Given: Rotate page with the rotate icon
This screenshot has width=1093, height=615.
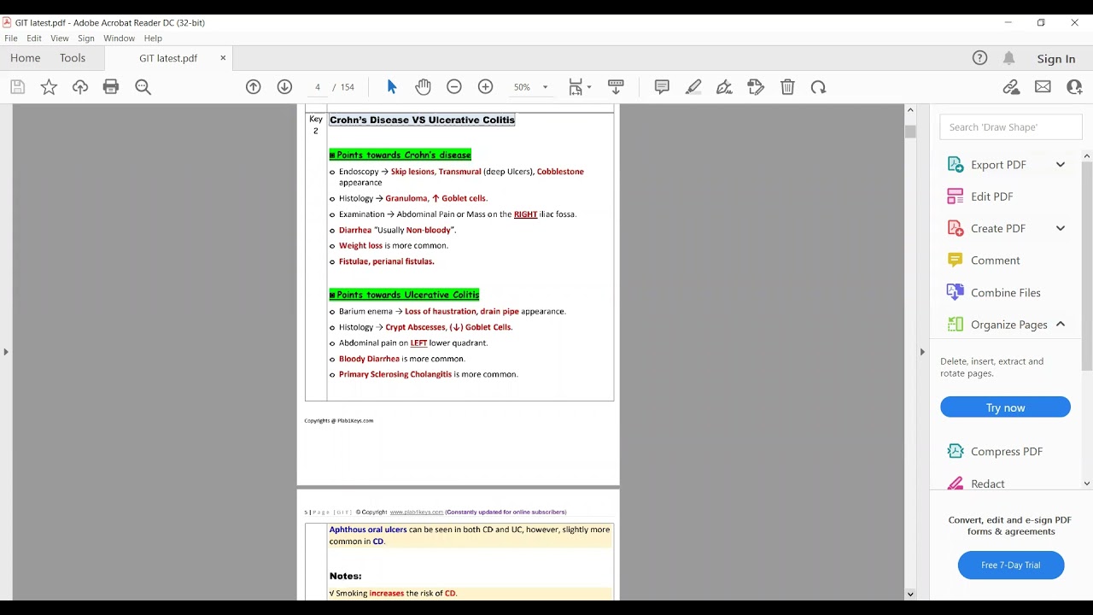Looking at the screenshot, I should pos(819,87).
